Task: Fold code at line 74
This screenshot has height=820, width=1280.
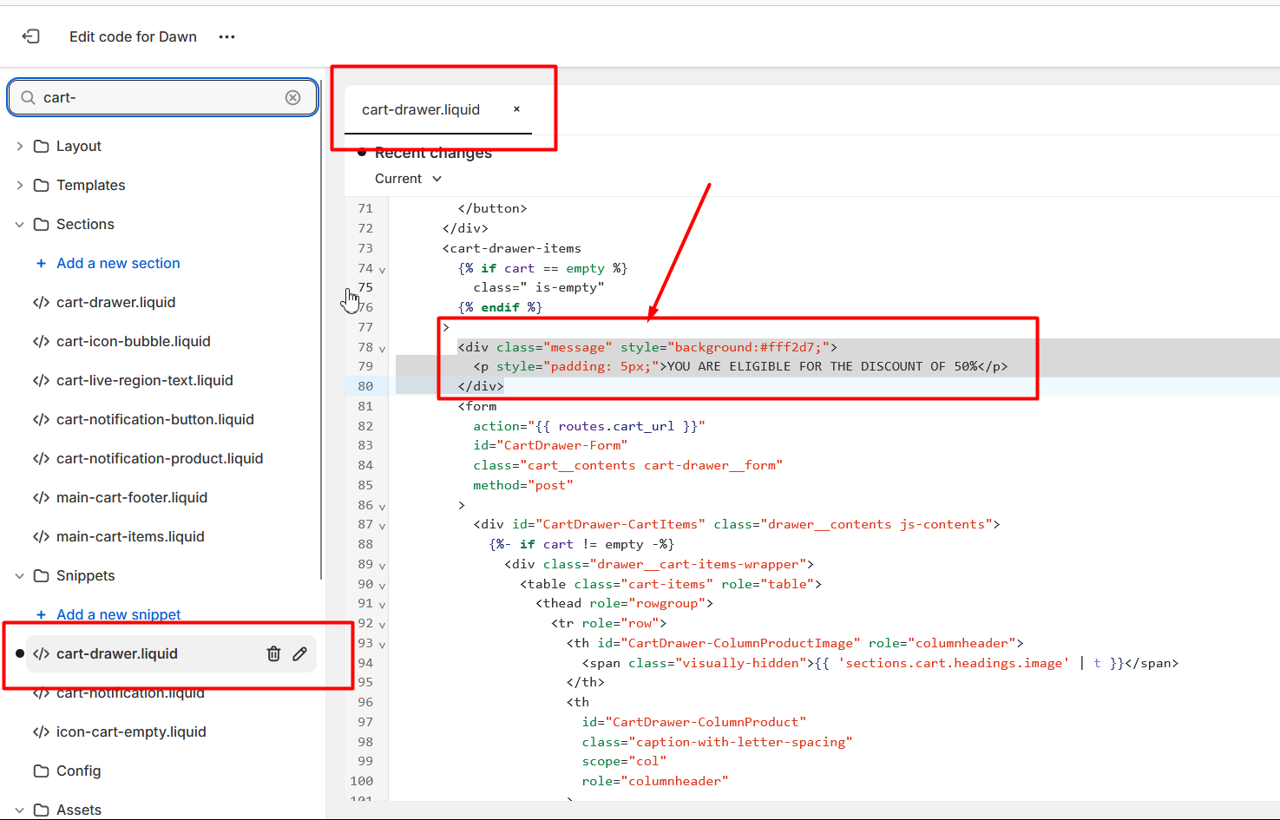Action: coord(382,270)
